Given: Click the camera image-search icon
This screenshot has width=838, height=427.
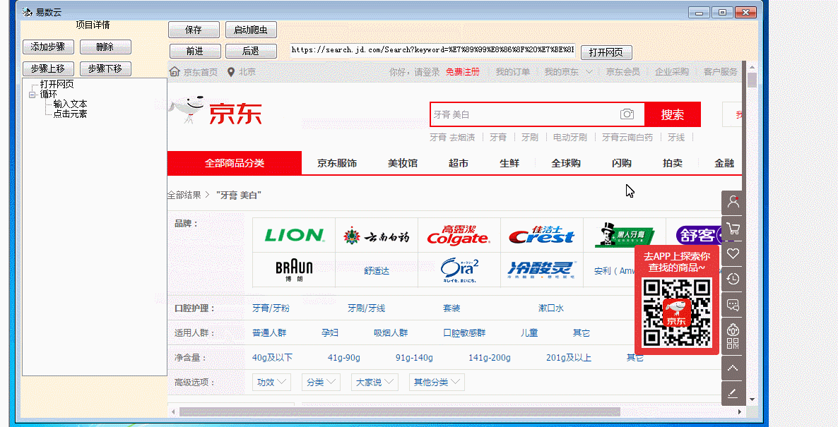Looking at the screenshot, I should (x=627, y=114).
